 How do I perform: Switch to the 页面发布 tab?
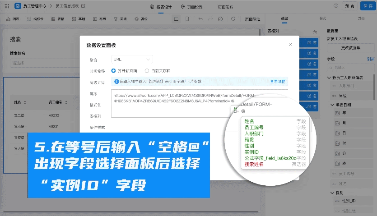226,7
